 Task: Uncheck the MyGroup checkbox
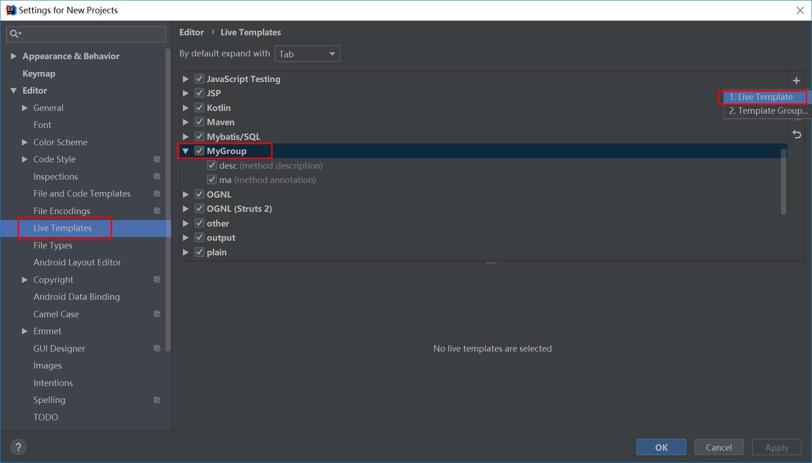coord(199,151)
